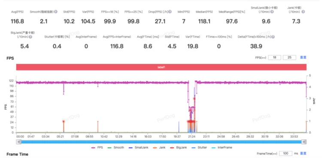The height and width of the screenshot is (158, 322).
Task: Click help icon beside Smooth metric
Action: pos(56,12)
